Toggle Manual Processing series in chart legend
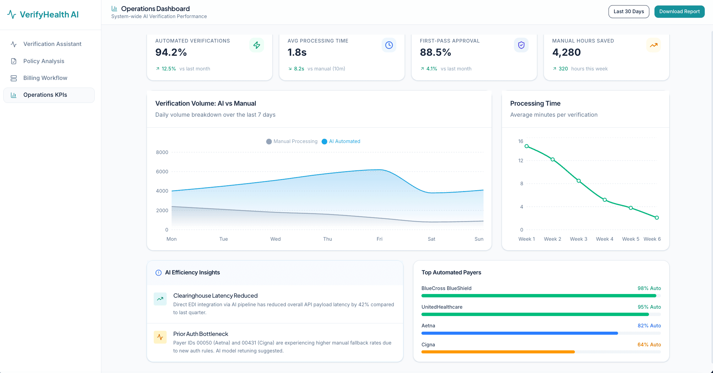 (292, 141)
